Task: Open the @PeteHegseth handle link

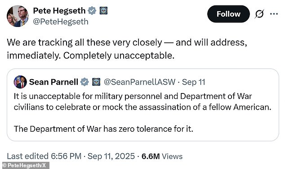Action: 61,22
